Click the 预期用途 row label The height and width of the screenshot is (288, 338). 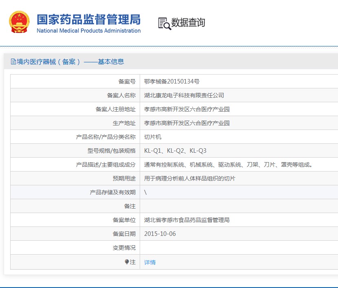pyautogui.click(x=124, y=178)
